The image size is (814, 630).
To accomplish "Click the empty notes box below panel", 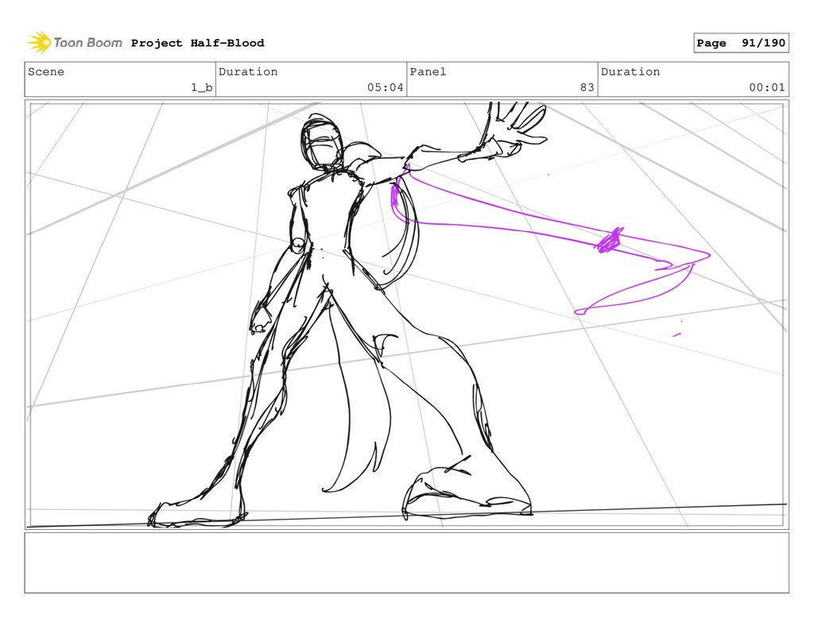I will coord(406,563).
